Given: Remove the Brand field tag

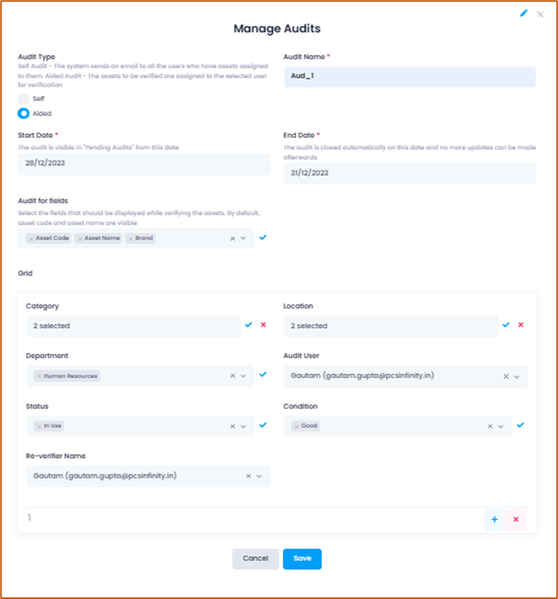Looking at the screenshot, I should coord(131,238).
